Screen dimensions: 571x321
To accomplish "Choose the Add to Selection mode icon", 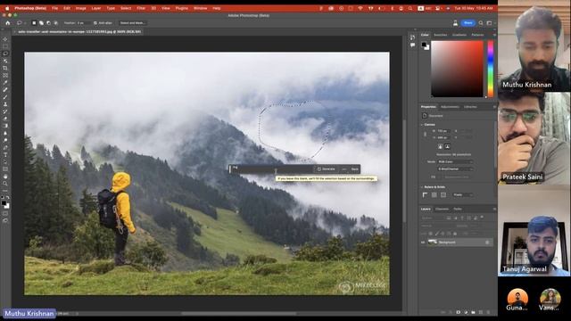I will click(41, 23).
